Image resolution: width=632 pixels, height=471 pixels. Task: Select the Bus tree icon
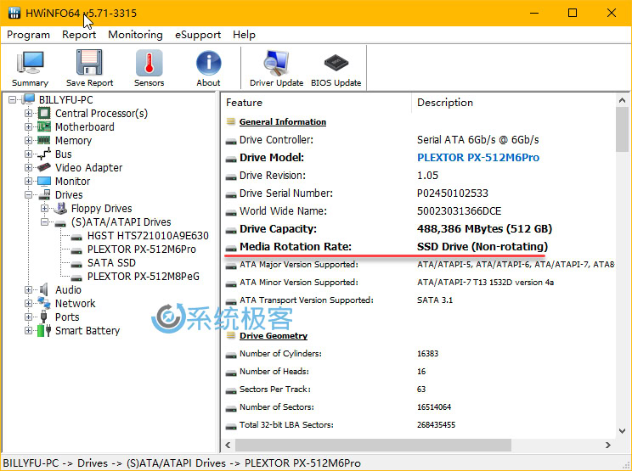pos(44,154)
